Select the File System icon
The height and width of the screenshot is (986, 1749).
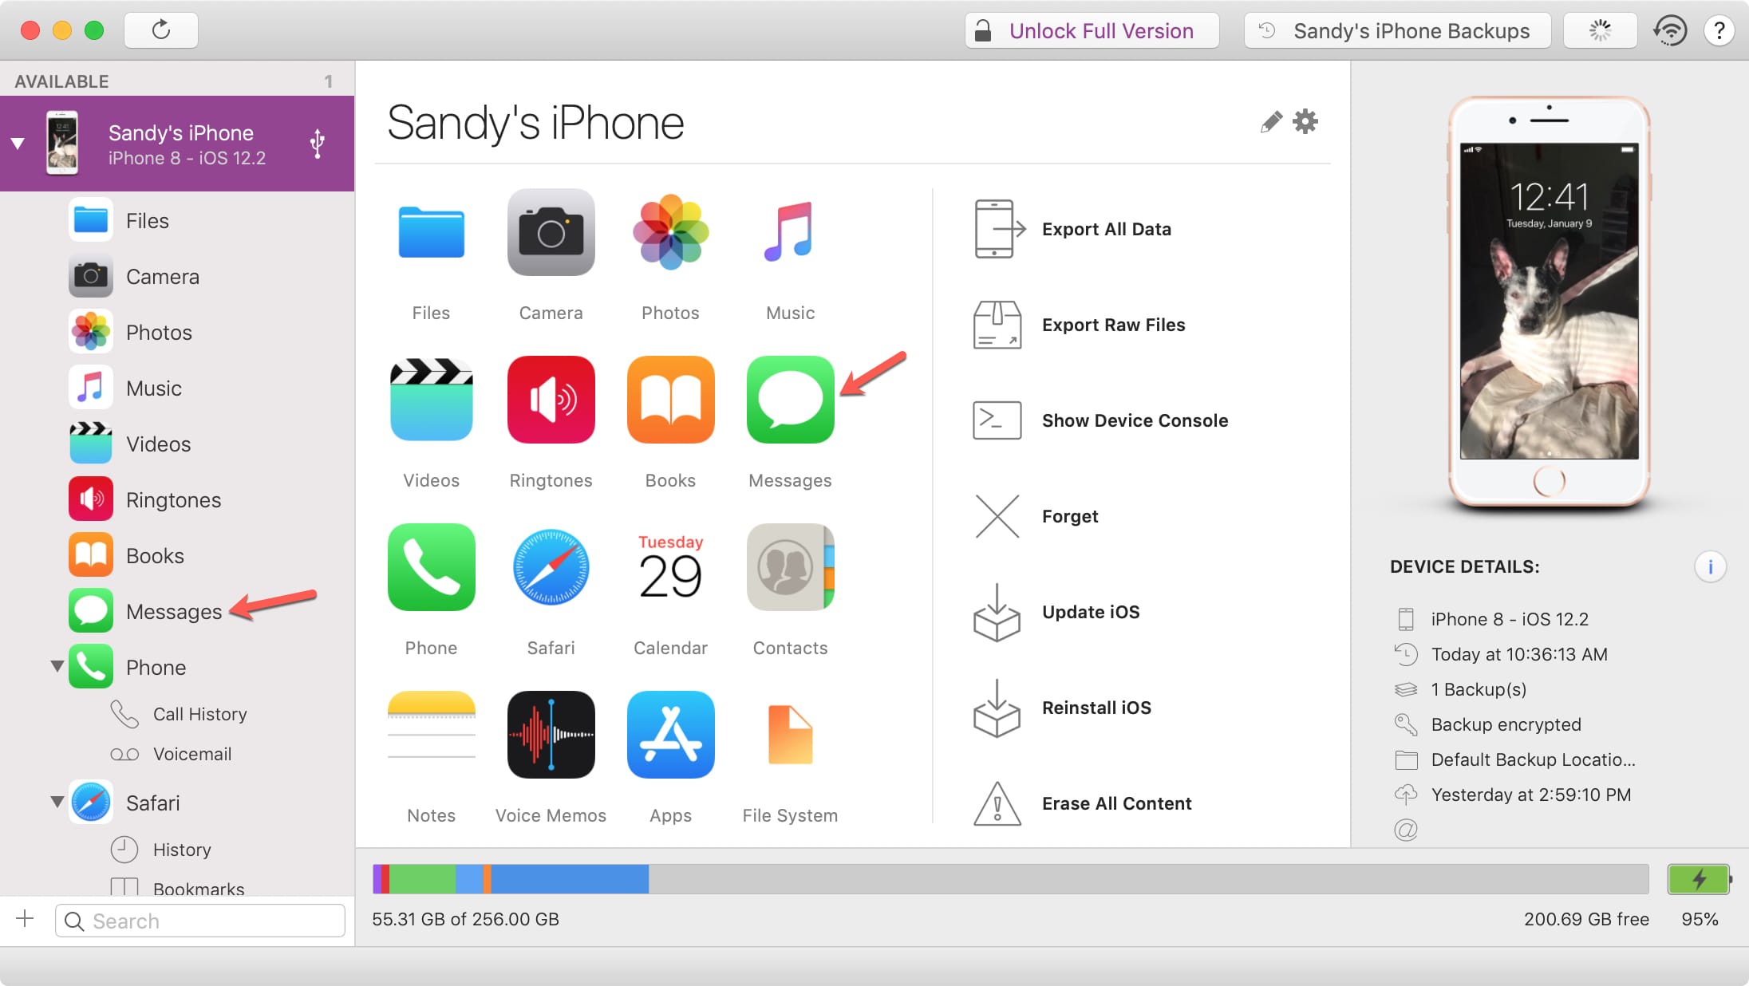coord(789,734)
